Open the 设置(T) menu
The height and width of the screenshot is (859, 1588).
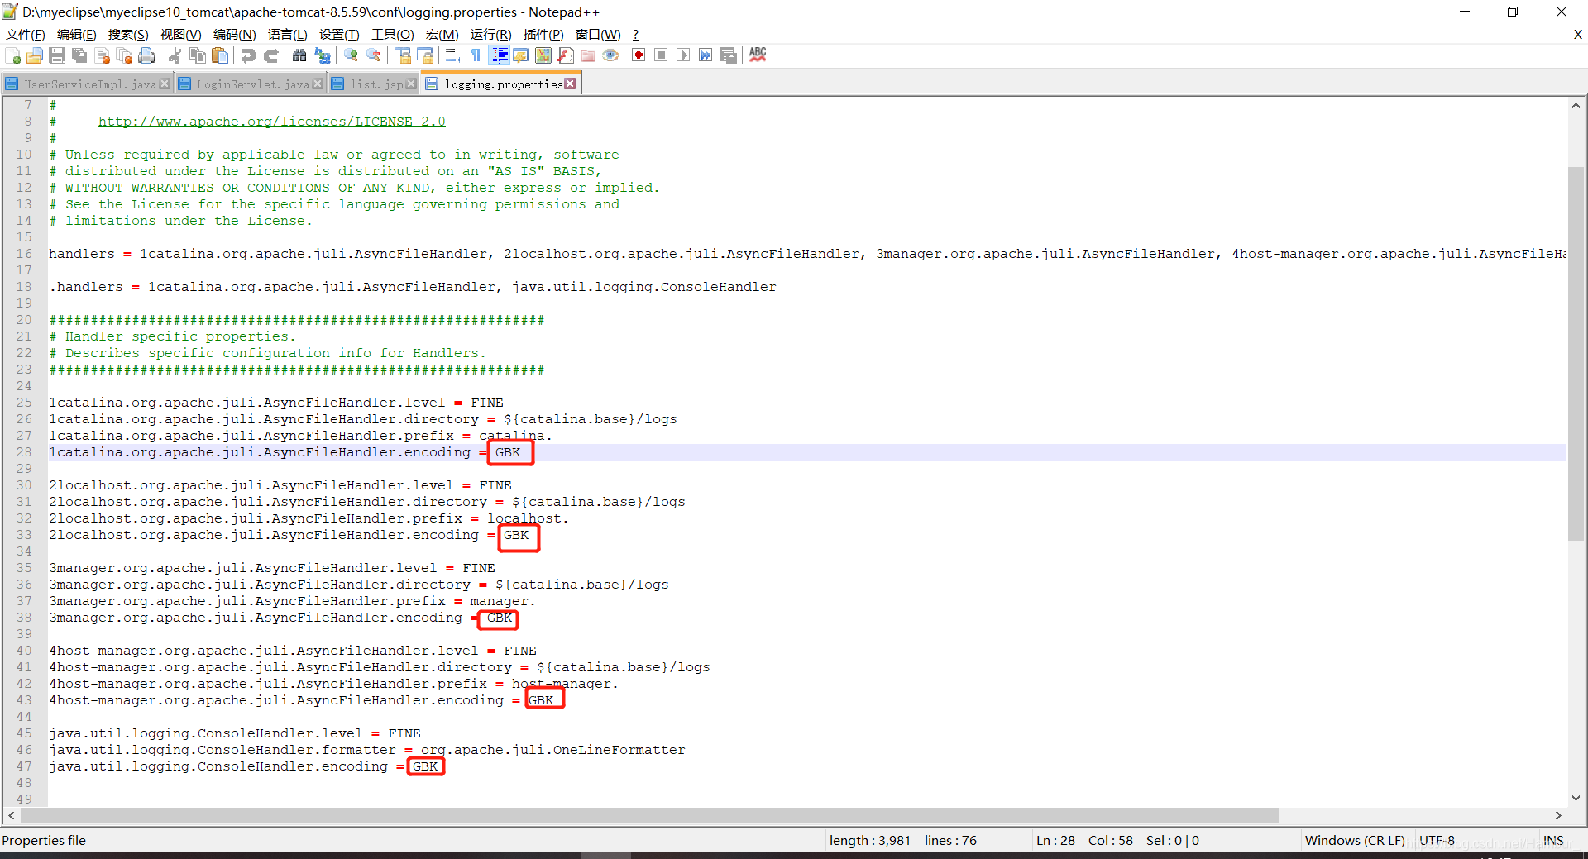tap(339, 35)
